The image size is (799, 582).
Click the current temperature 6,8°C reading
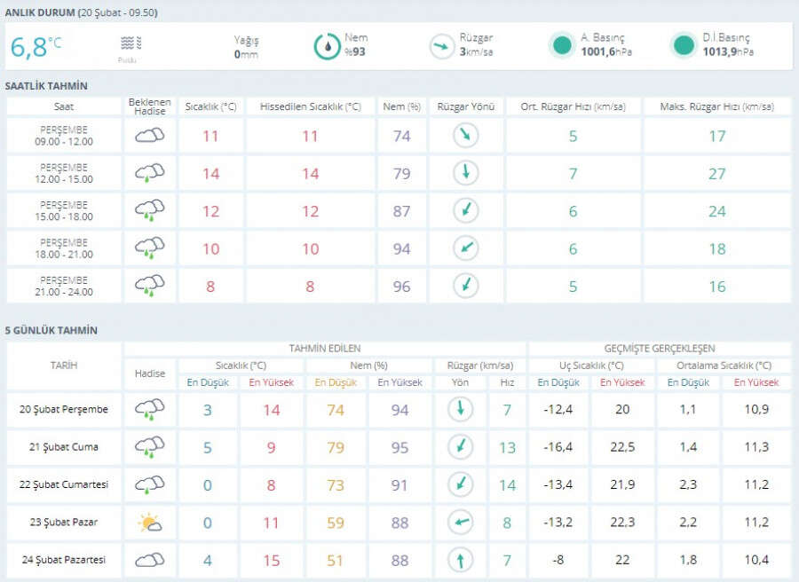[x=36, y=46]
